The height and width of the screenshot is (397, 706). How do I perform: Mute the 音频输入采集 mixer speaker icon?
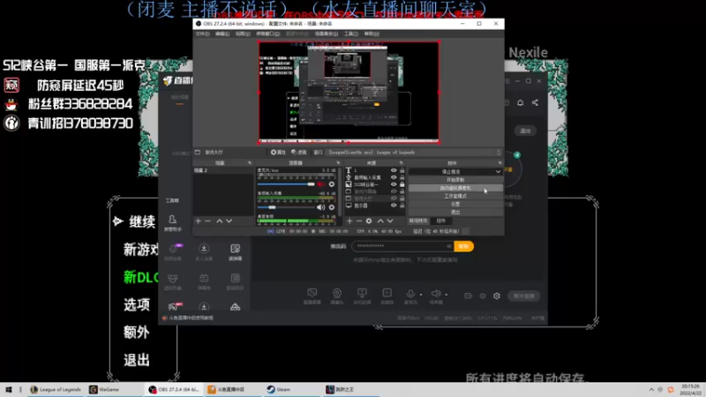point(320,207)
